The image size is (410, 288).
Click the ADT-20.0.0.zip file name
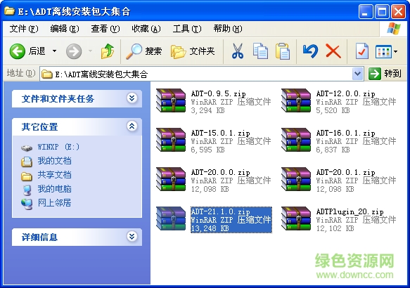(220, 172)
